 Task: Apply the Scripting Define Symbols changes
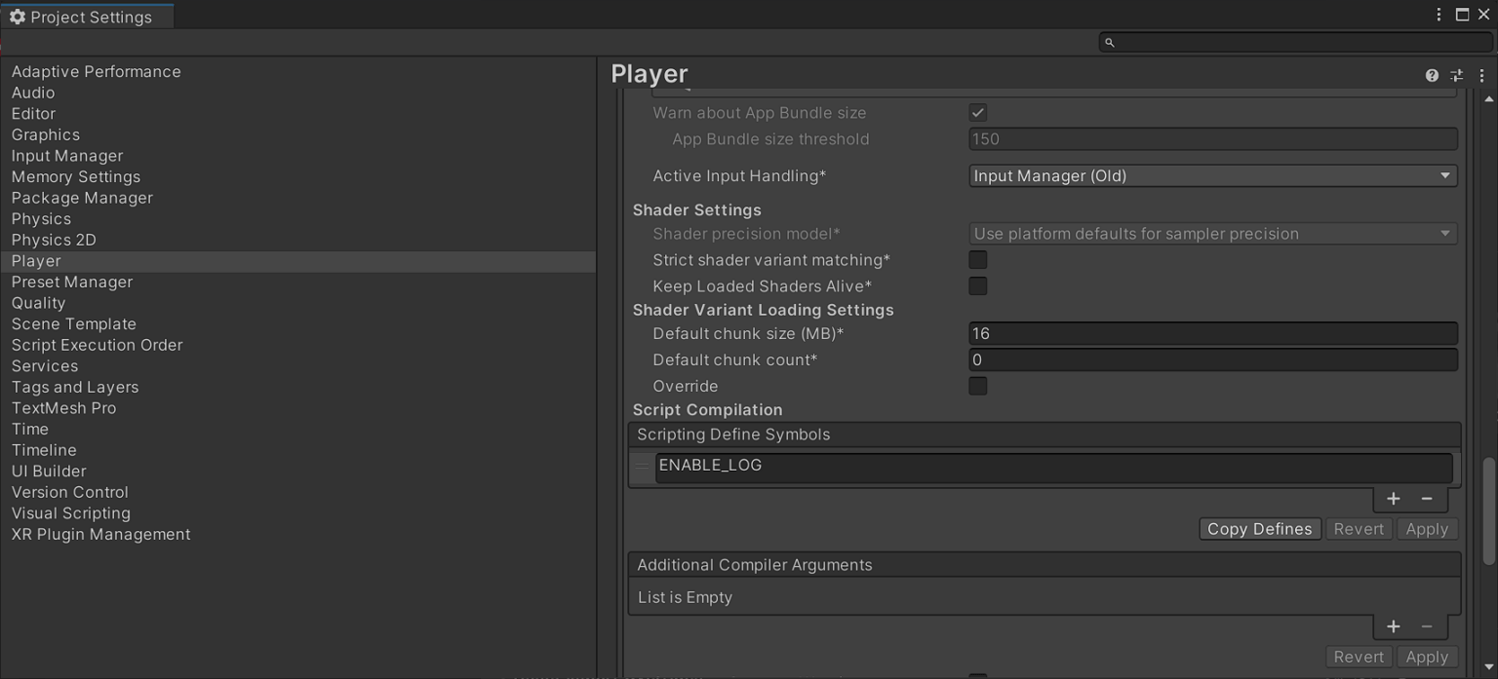tap(1427, 528)
